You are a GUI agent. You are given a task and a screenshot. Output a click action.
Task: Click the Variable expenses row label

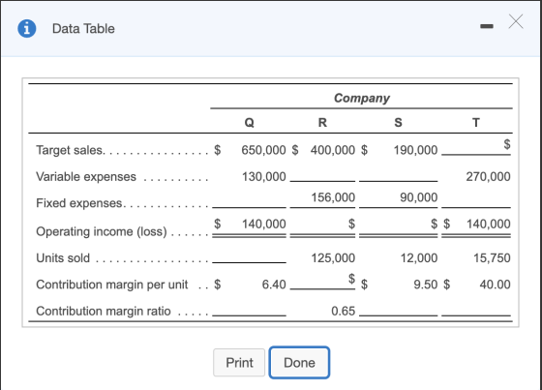point(86,177)
